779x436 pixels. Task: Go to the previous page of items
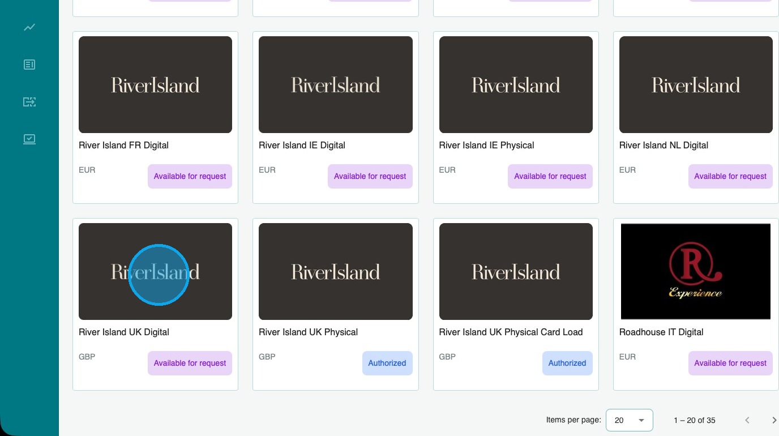[747, 420]
